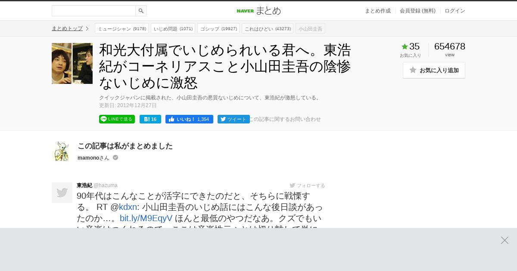The height and width of the screenshot is (271, 517).
Task: Click お気に入り追加 button
Action: 434,70
